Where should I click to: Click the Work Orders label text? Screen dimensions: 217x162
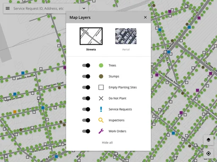117,131
